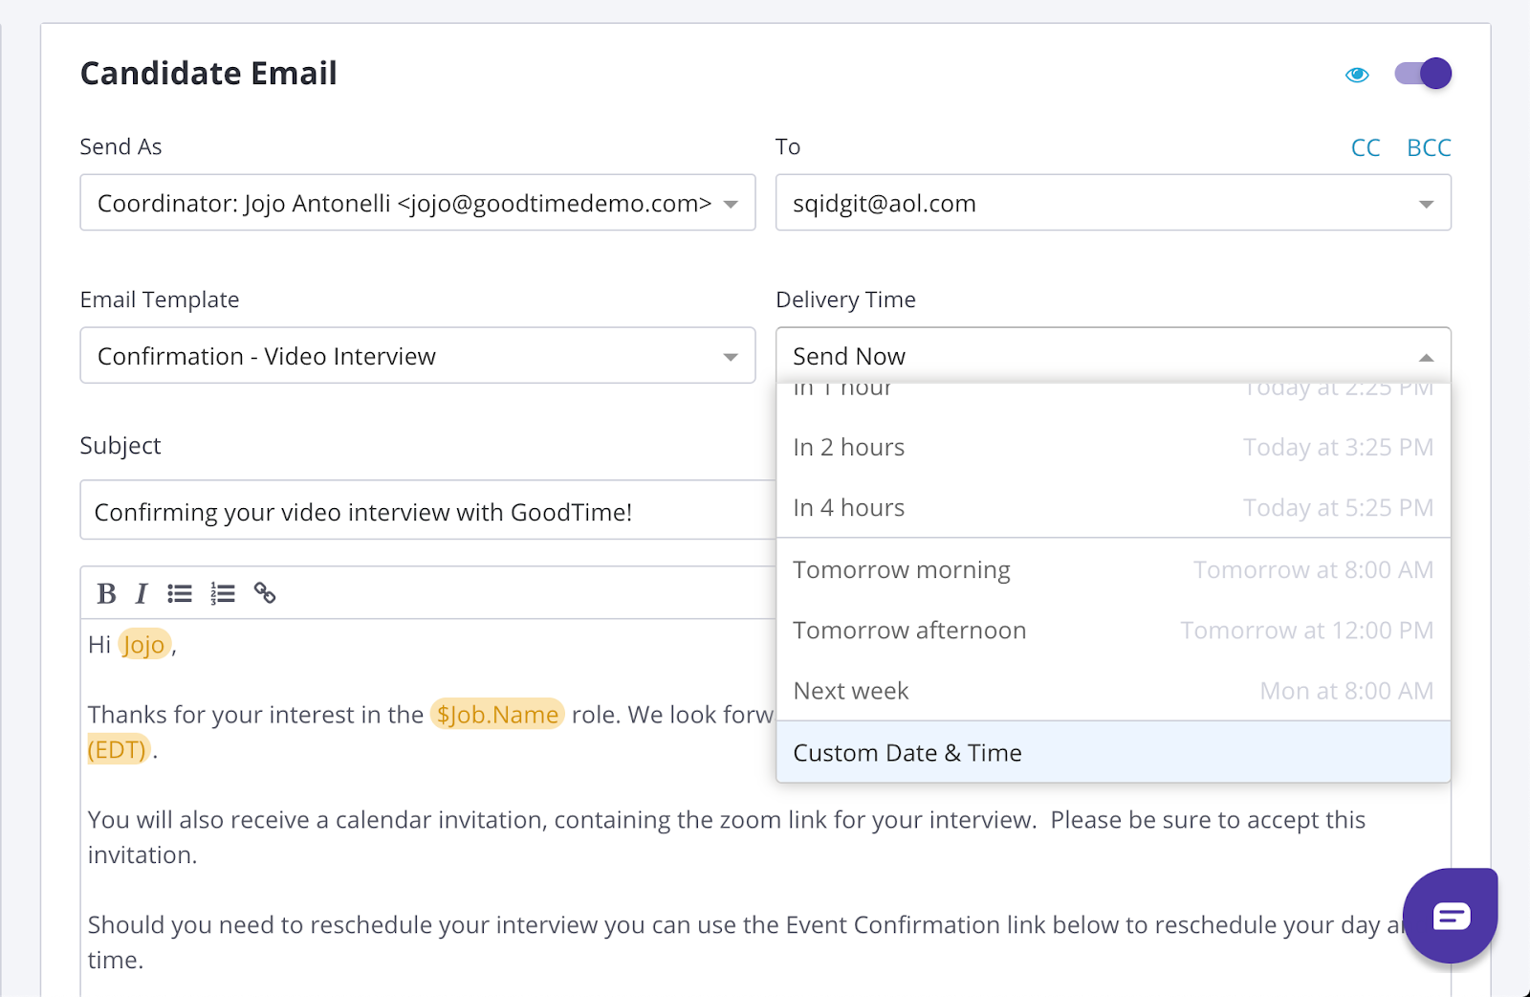Preview the email using the eye icon

pos(1357,75)
